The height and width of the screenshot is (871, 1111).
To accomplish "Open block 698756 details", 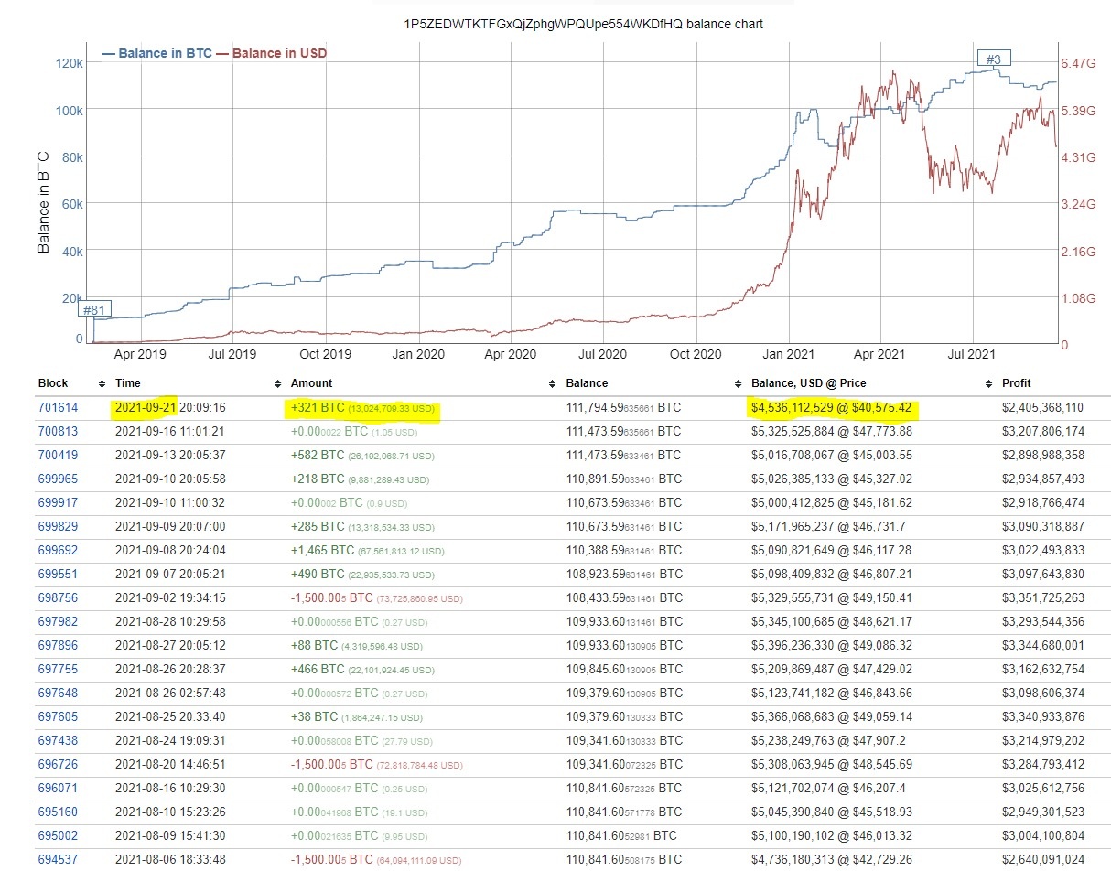I will [59, 597].
